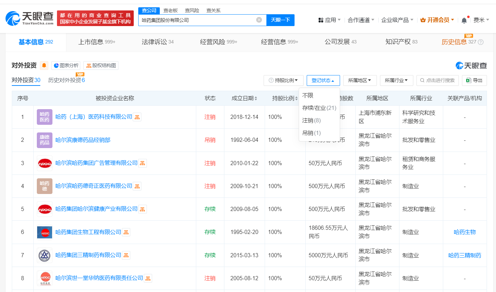
Task: Open company link 哈药集团生物工程有限公司
Action: click(x=88, y=232)
